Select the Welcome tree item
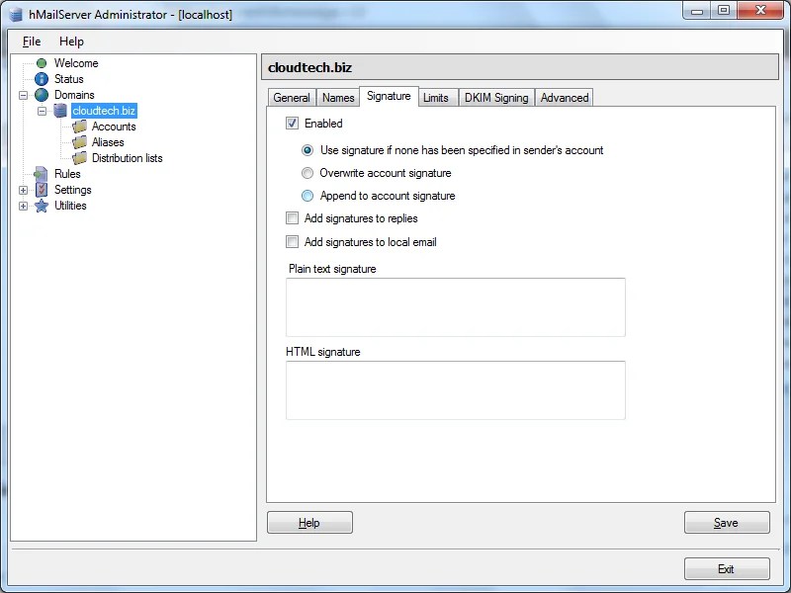 (76, 63)
